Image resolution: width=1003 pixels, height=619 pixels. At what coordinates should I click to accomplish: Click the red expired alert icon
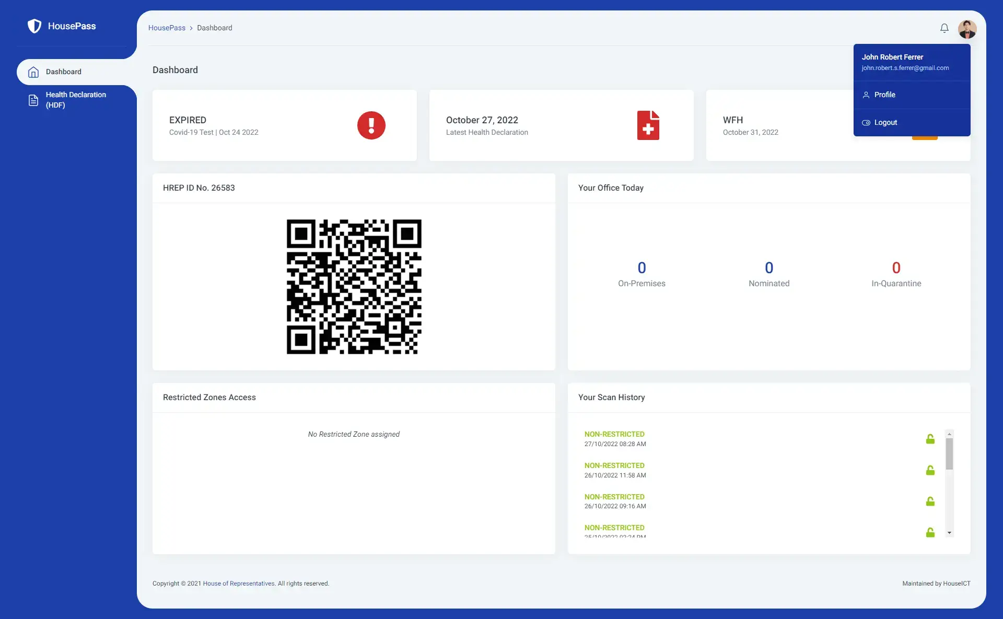point(371,125)
